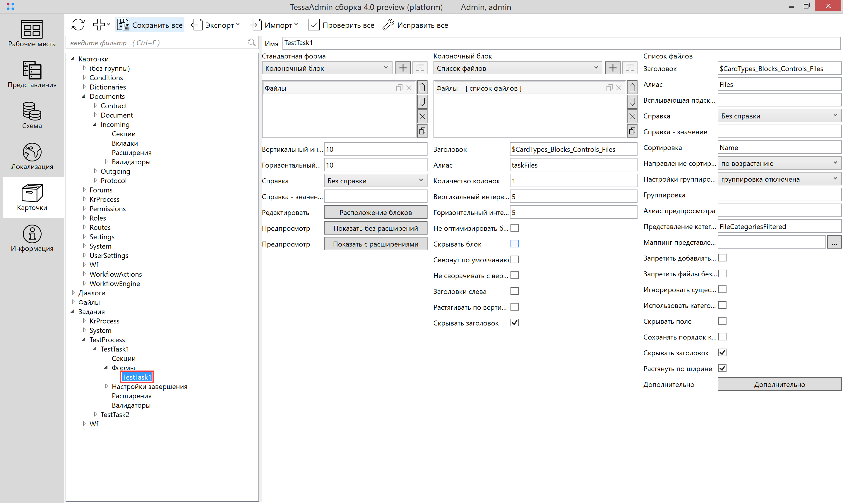
Task: Open the Схема section in sidebar
Action: (x=32, y=115)
